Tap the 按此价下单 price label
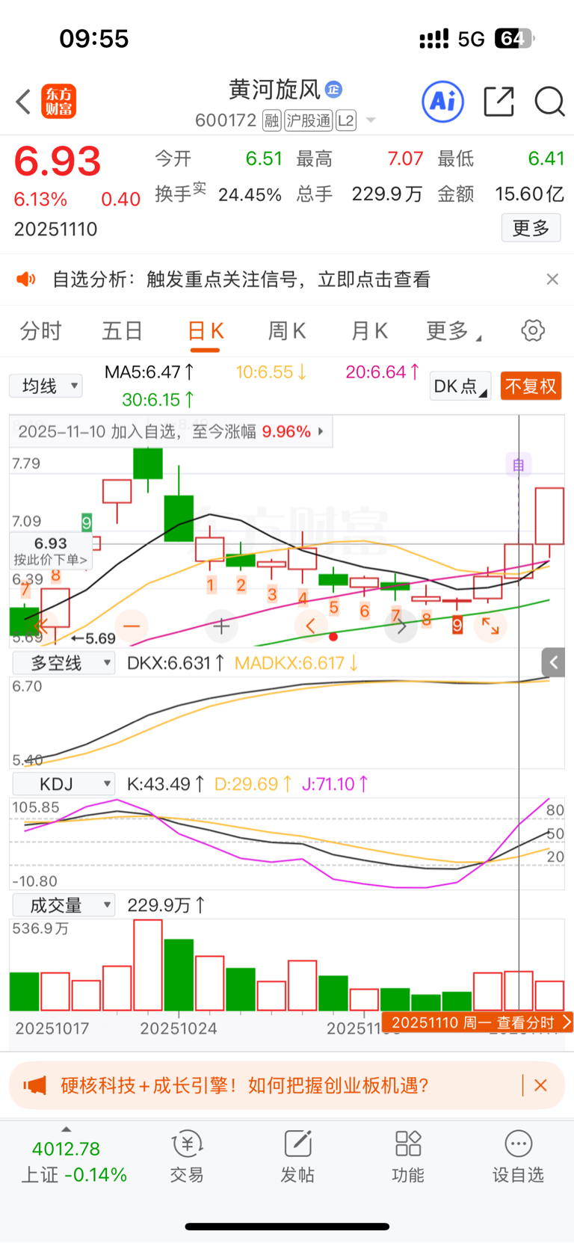 pos(51,552)
